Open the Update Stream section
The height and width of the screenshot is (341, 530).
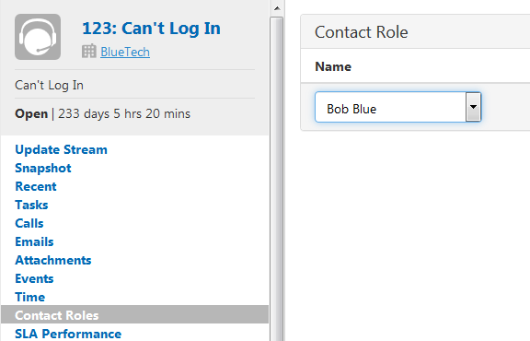click(x=61, y=149)
